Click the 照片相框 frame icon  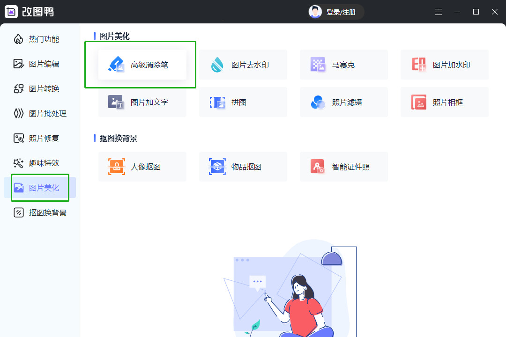(419, 102)
